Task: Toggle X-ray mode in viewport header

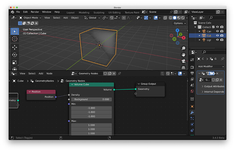Action: click(x=165, y=18)
